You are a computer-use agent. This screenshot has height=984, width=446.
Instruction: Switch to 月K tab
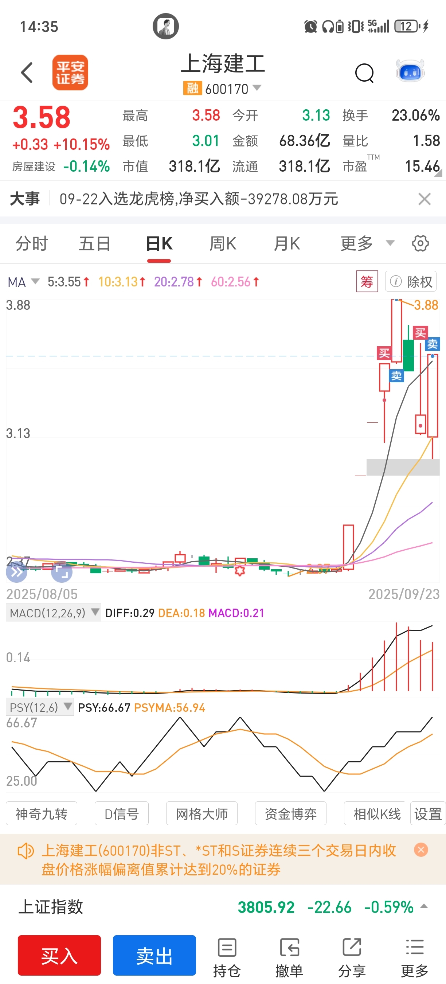pos(287,243)
